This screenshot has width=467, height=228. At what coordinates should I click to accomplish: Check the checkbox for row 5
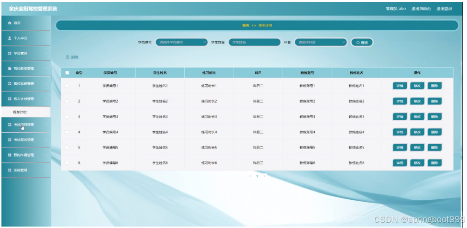67,148
